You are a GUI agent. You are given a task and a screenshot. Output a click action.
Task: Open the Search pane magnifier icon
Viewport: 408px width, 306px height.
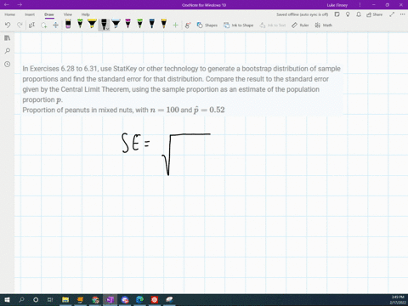click(8, 51)
